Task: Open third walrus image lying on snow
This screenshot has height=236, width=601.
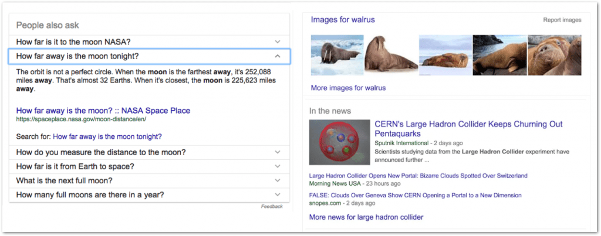Action: click(445, 55)
